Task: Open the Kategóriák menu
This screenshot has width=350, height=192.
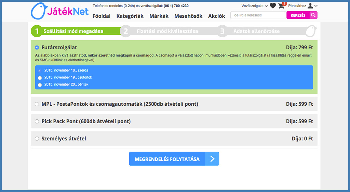Action: (x=130, y=16)
